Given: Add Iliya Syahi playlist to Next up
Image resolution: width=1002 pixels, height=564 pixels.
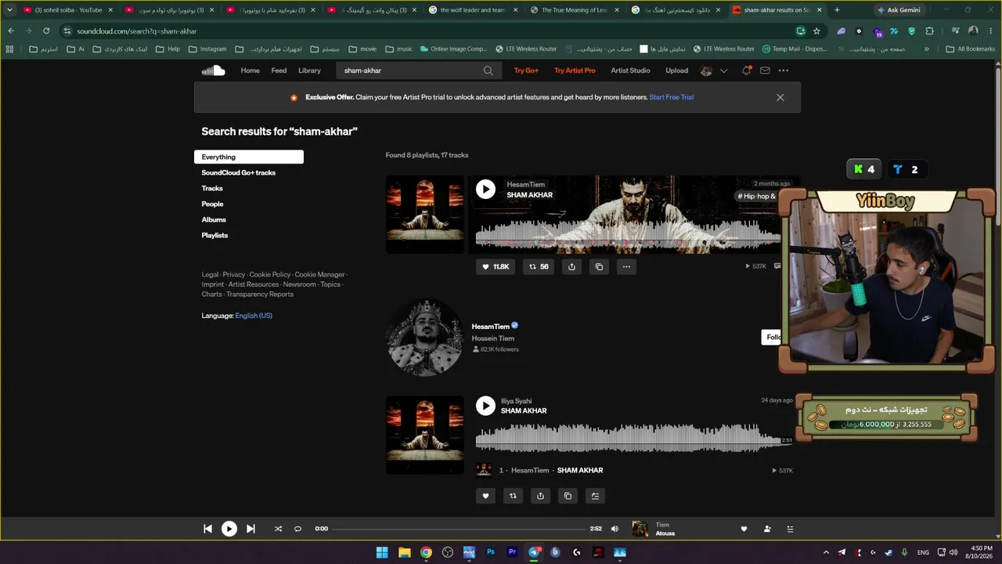Looking at the screenshot, I should coord(595,495).
